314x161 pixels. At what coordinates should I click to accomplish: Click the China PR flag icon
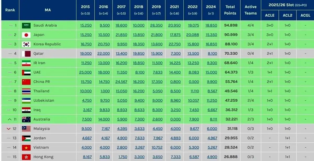click(x=26, y=82)
